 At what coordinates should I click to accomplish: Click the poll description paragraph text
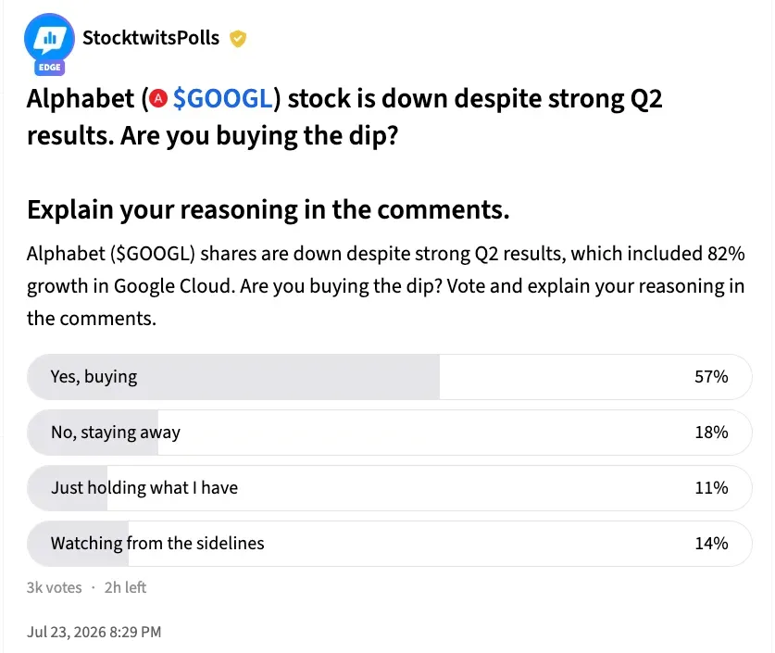click(385, 285)
